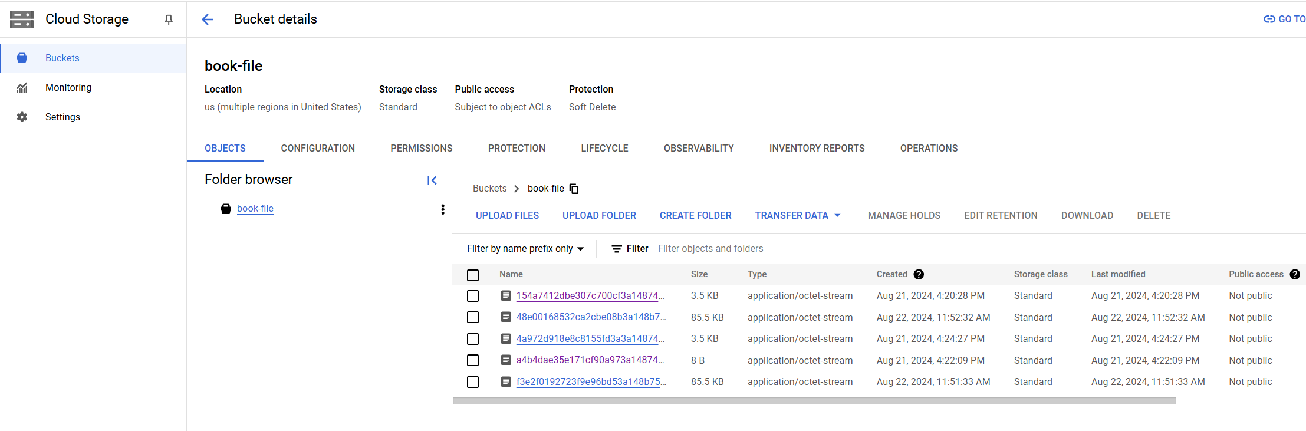Click the Cloud Storage product icon

(x=22, y=19)
